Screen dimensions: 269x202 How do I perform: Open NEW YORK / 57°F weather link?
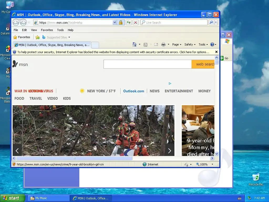pyautogui.click(x=101, y=91)
